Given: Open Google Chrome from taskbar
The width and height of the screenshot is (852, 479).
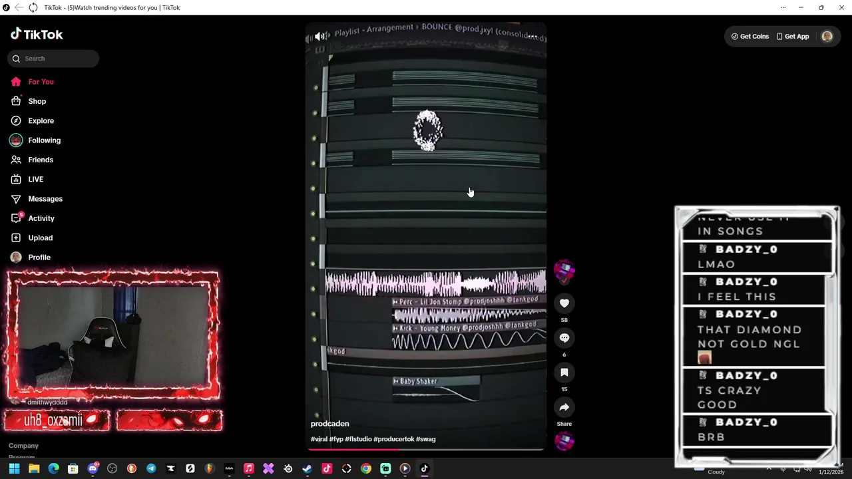Looking at the screenshot, I should click(x=366, y=468).
